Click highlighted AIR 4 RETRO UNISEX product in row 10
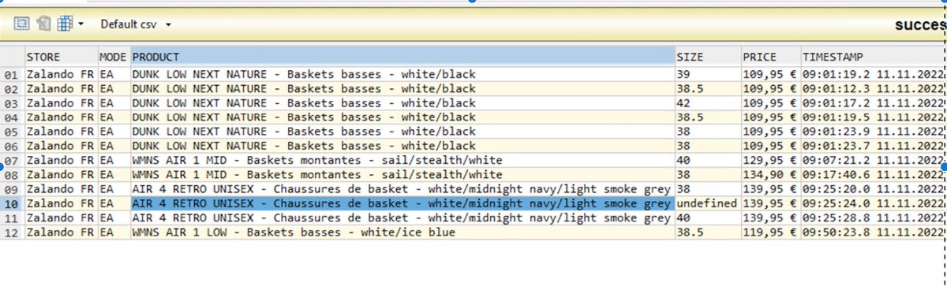 [402, 203]
